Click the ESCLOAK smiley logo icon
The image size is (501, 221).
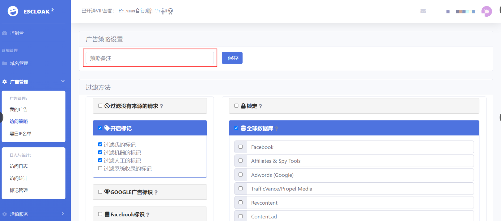pyautogui.click(x=13, y=11)
